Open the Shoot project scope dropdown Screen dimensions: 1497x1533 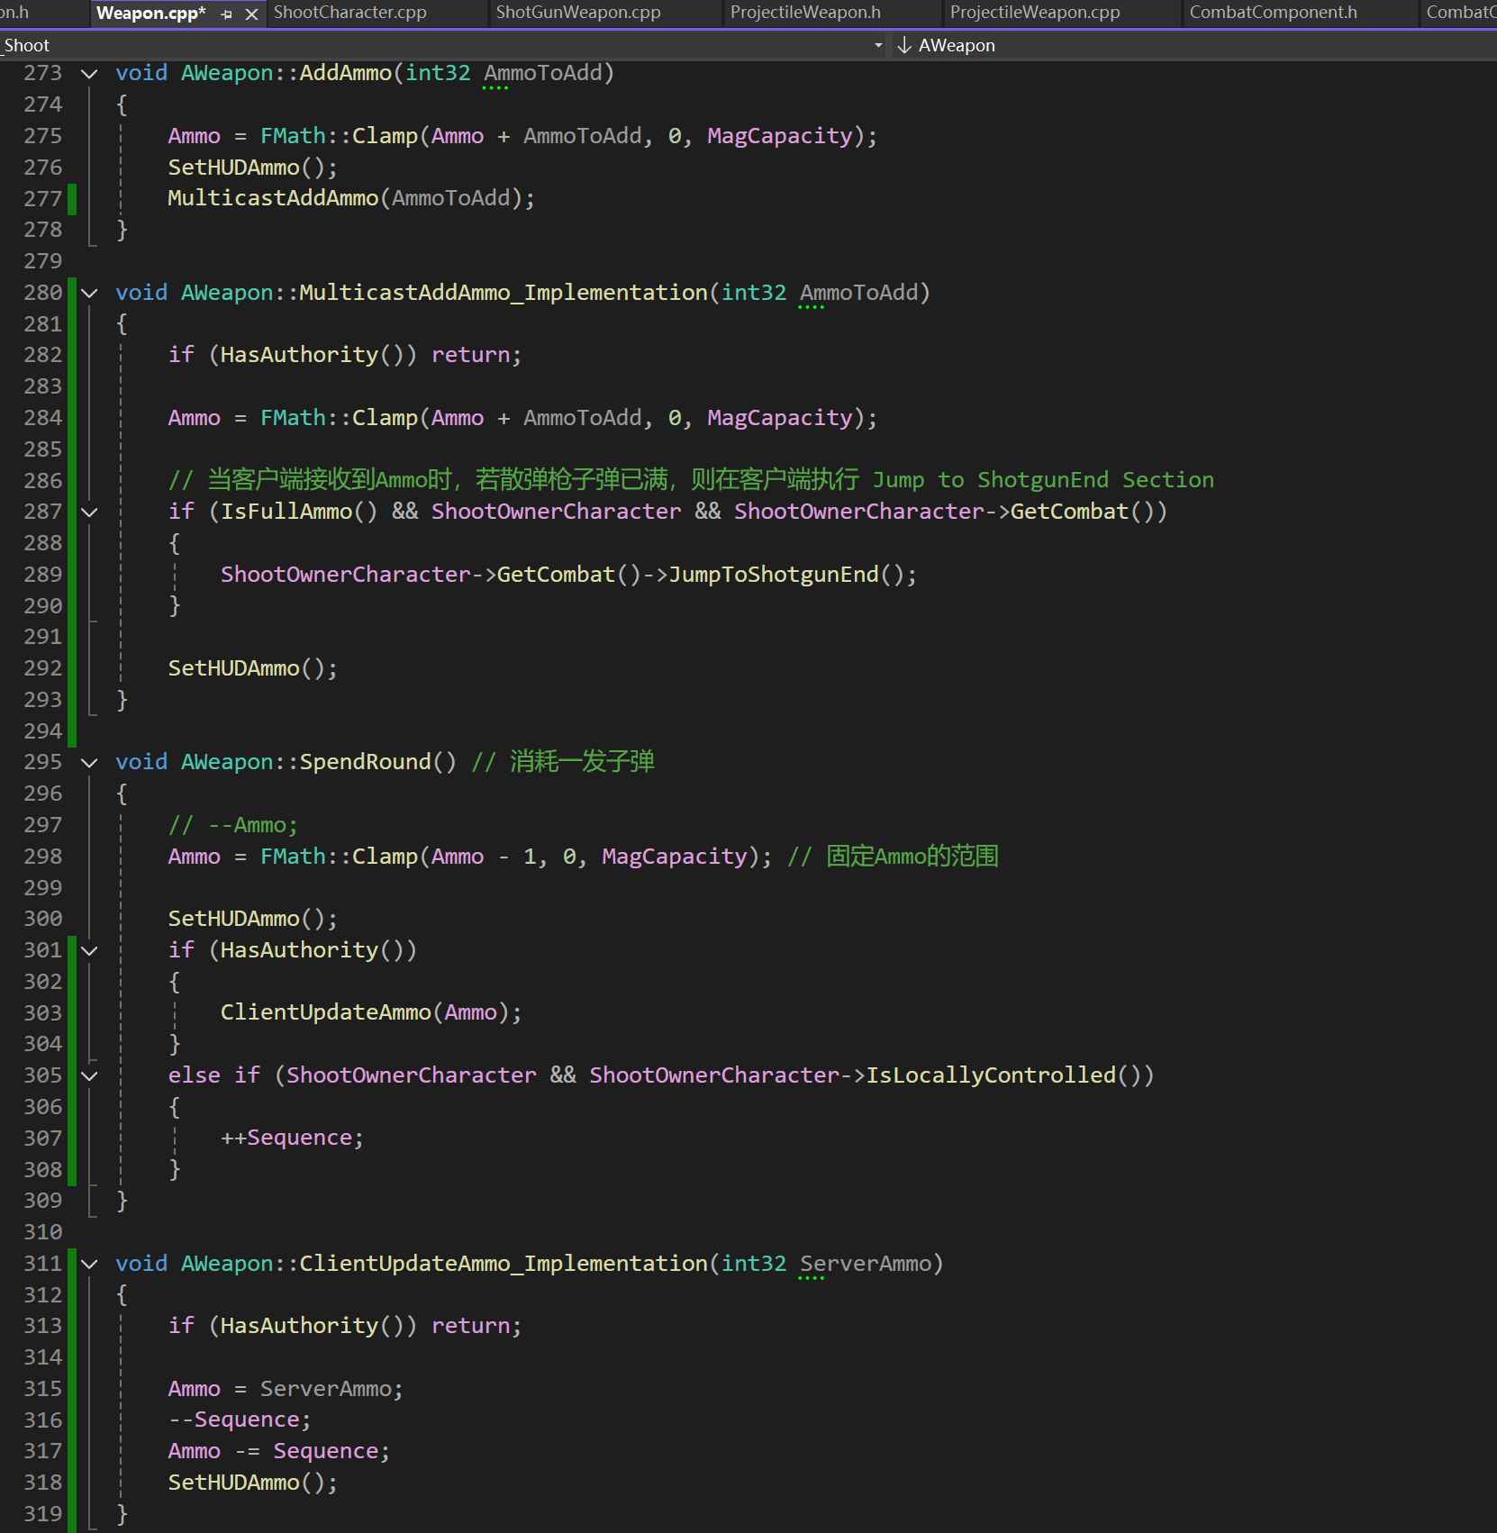(877, 45)
